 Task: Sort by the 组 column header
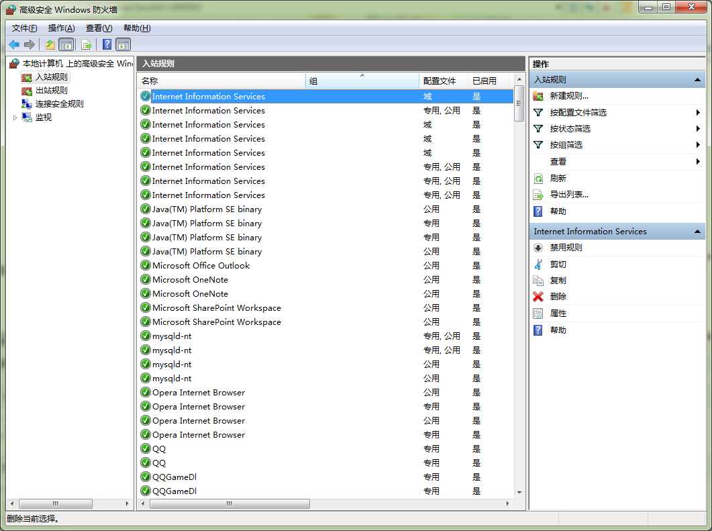point(362,81)
